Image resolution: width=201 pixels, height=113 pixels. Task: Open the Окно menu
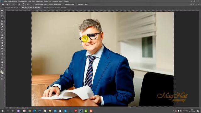coord(61,1)
